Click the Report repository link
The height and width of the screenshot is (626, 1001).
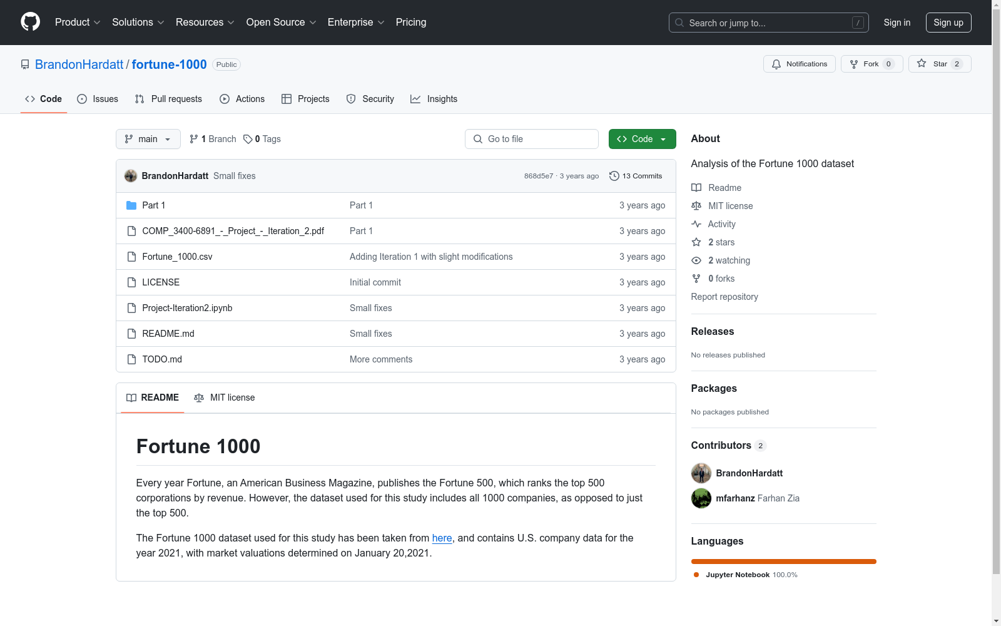pos(724,297)
